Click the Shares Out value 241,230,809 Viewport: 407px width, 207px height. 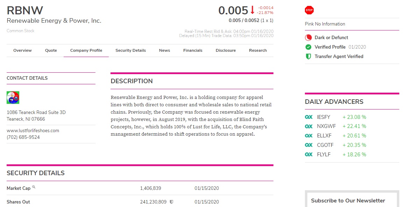tap(153, 202)
